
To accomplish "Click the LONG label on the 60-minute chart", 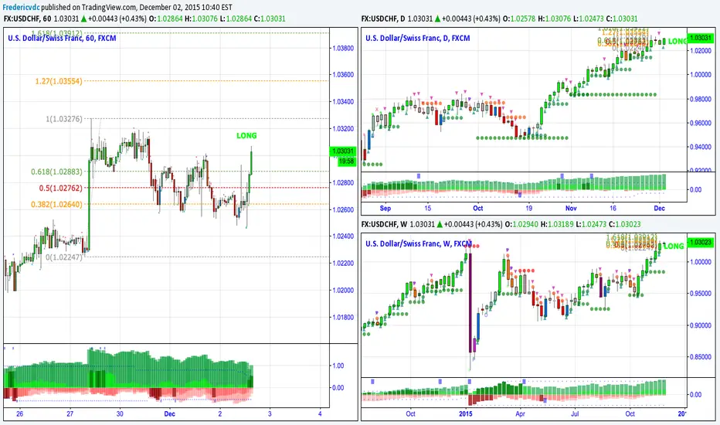I will (x=246, y=135).
